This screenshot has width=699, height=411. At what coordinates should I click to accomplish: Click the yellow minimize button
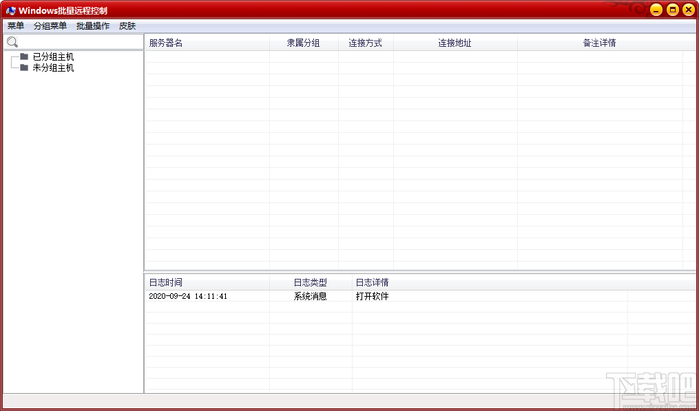656,10
